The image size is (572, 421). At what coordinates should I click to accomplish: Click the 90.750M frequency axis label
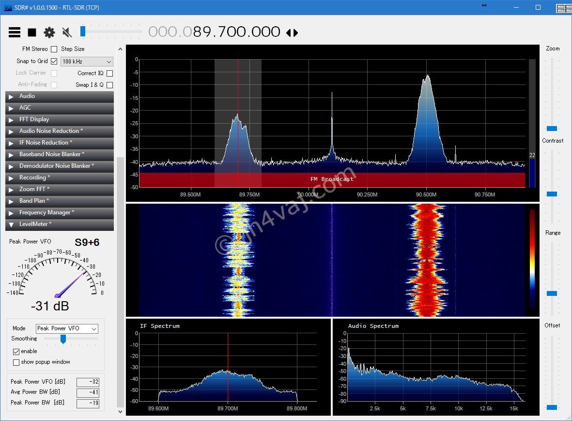(x=485, y=195)
